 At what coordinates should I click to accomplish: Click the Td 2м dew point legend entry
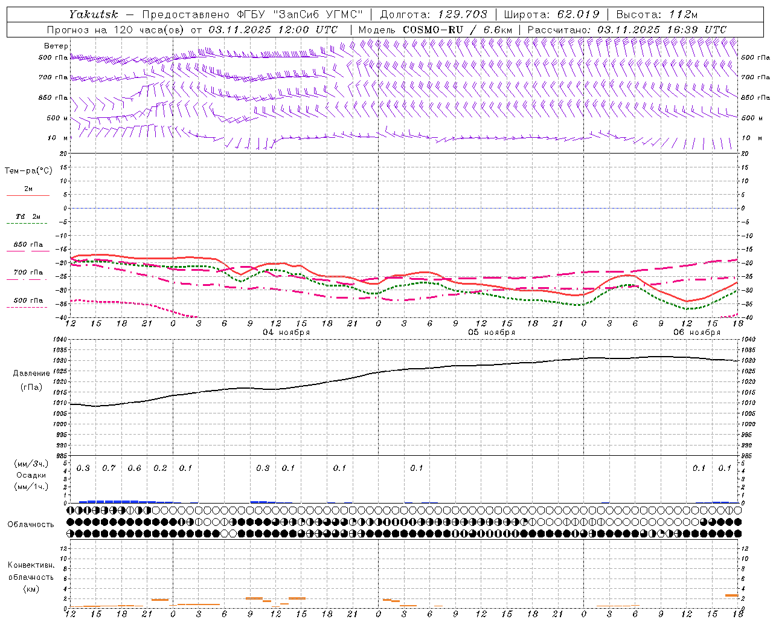coord(28,216)
